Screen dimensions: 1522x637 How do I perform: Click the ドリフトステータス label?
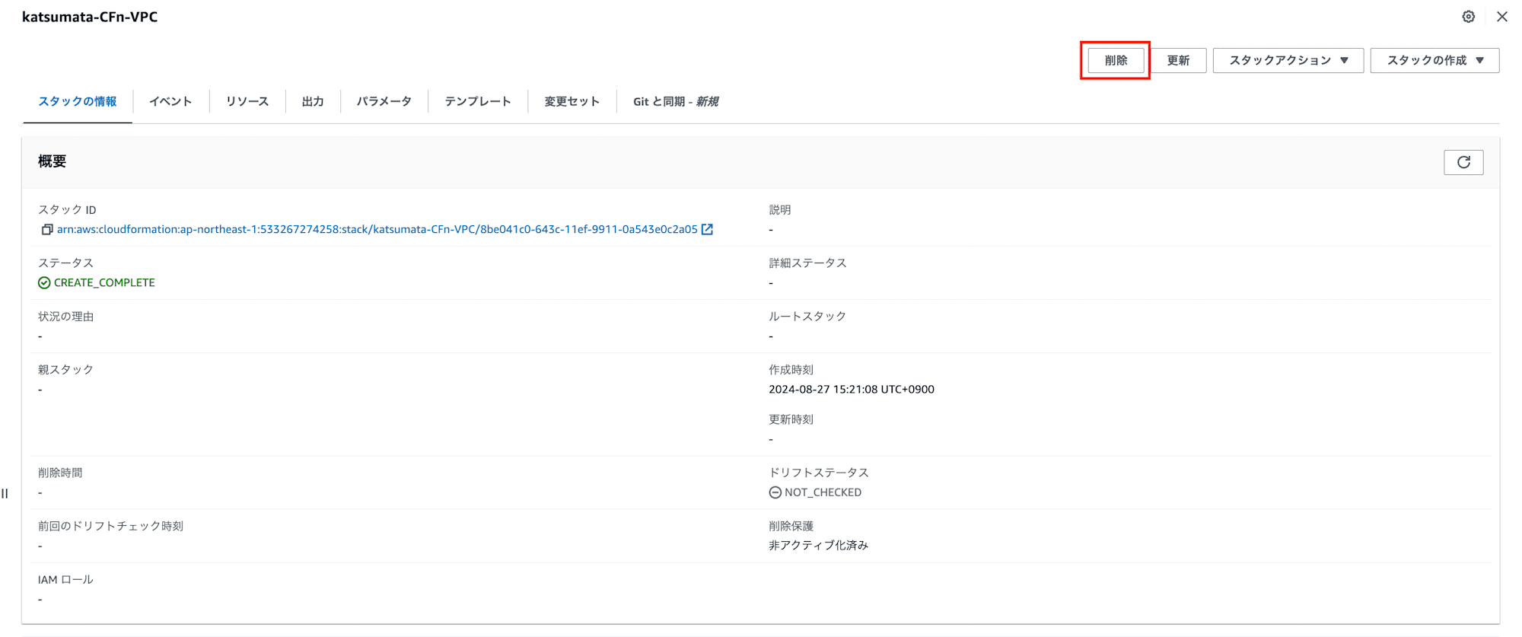[819, 473]
